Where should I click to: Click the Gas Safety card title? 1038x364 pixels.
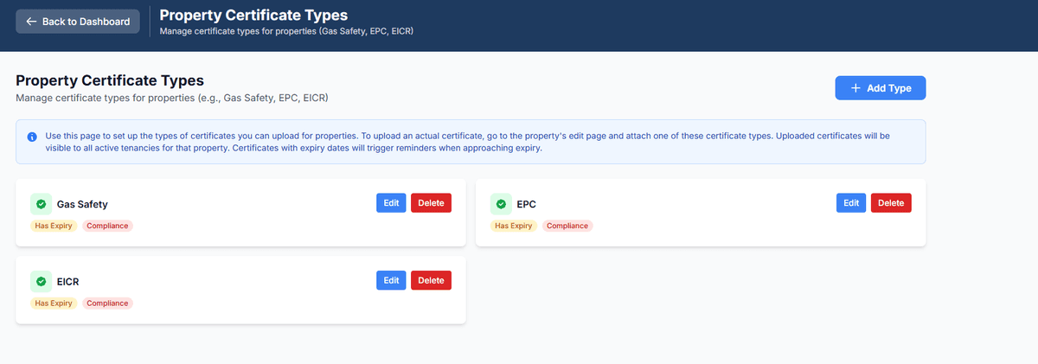82,204
